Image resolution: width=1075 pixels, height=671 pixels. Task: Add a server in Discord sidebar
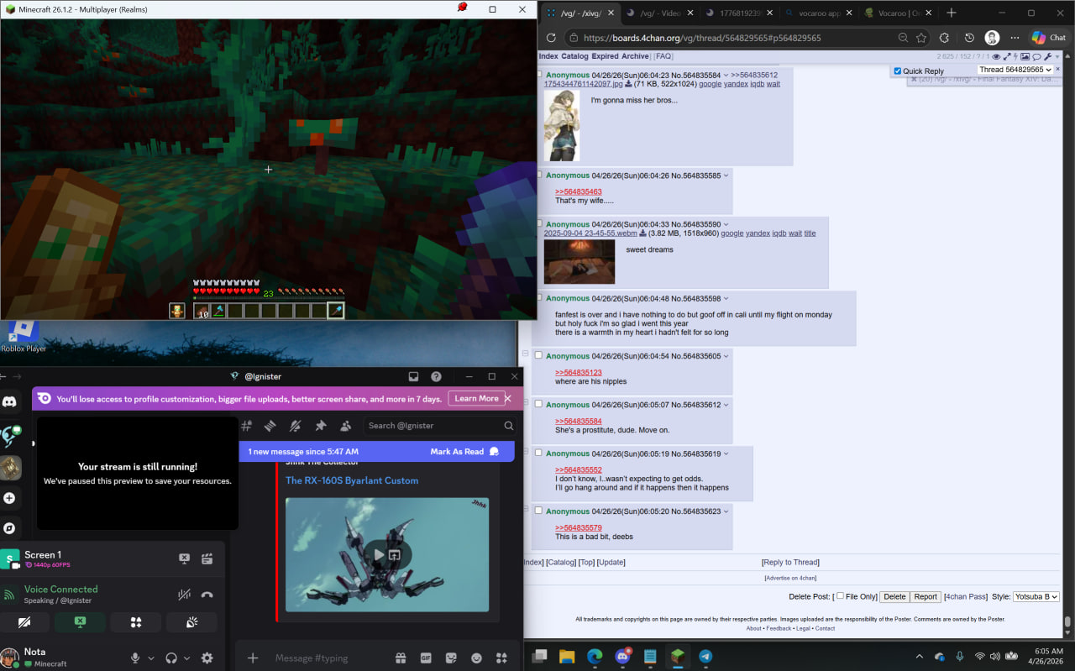tap(10, 498)
